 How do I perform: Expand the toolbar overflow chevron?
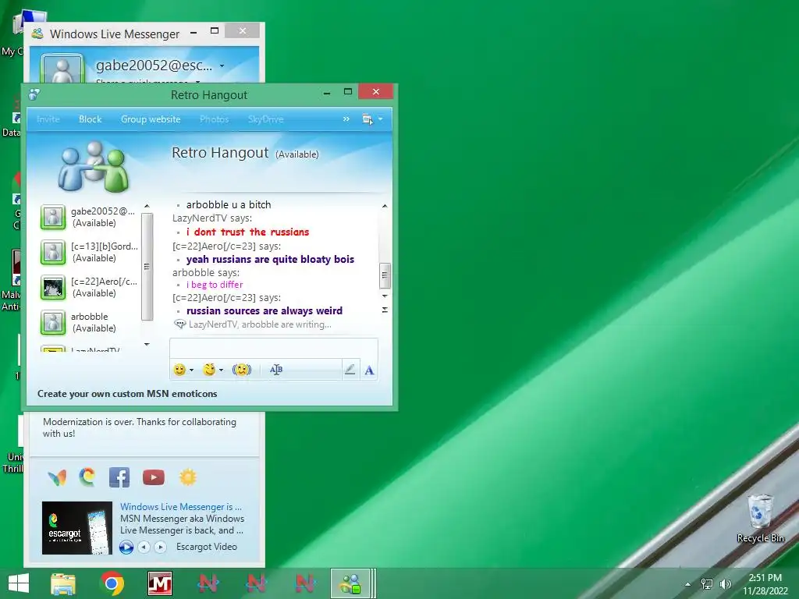[346, 119]
